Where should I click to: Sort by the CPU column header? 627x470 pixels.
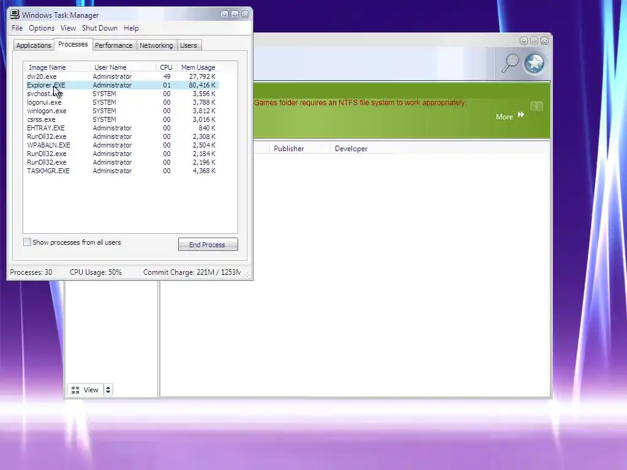(167, 67)
